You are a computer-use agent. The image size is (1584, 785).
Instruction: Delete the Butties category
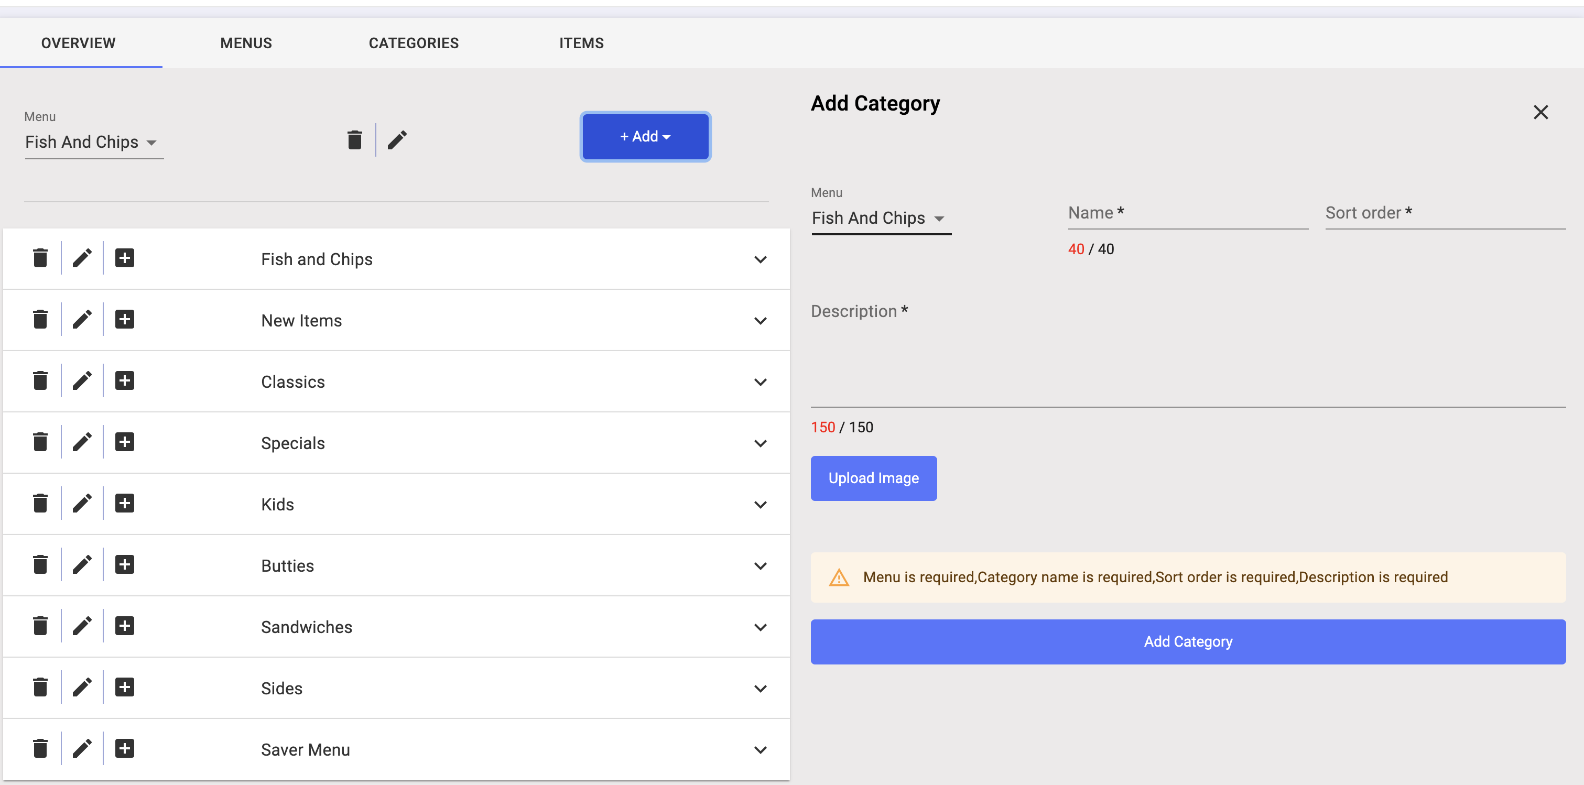40,564
